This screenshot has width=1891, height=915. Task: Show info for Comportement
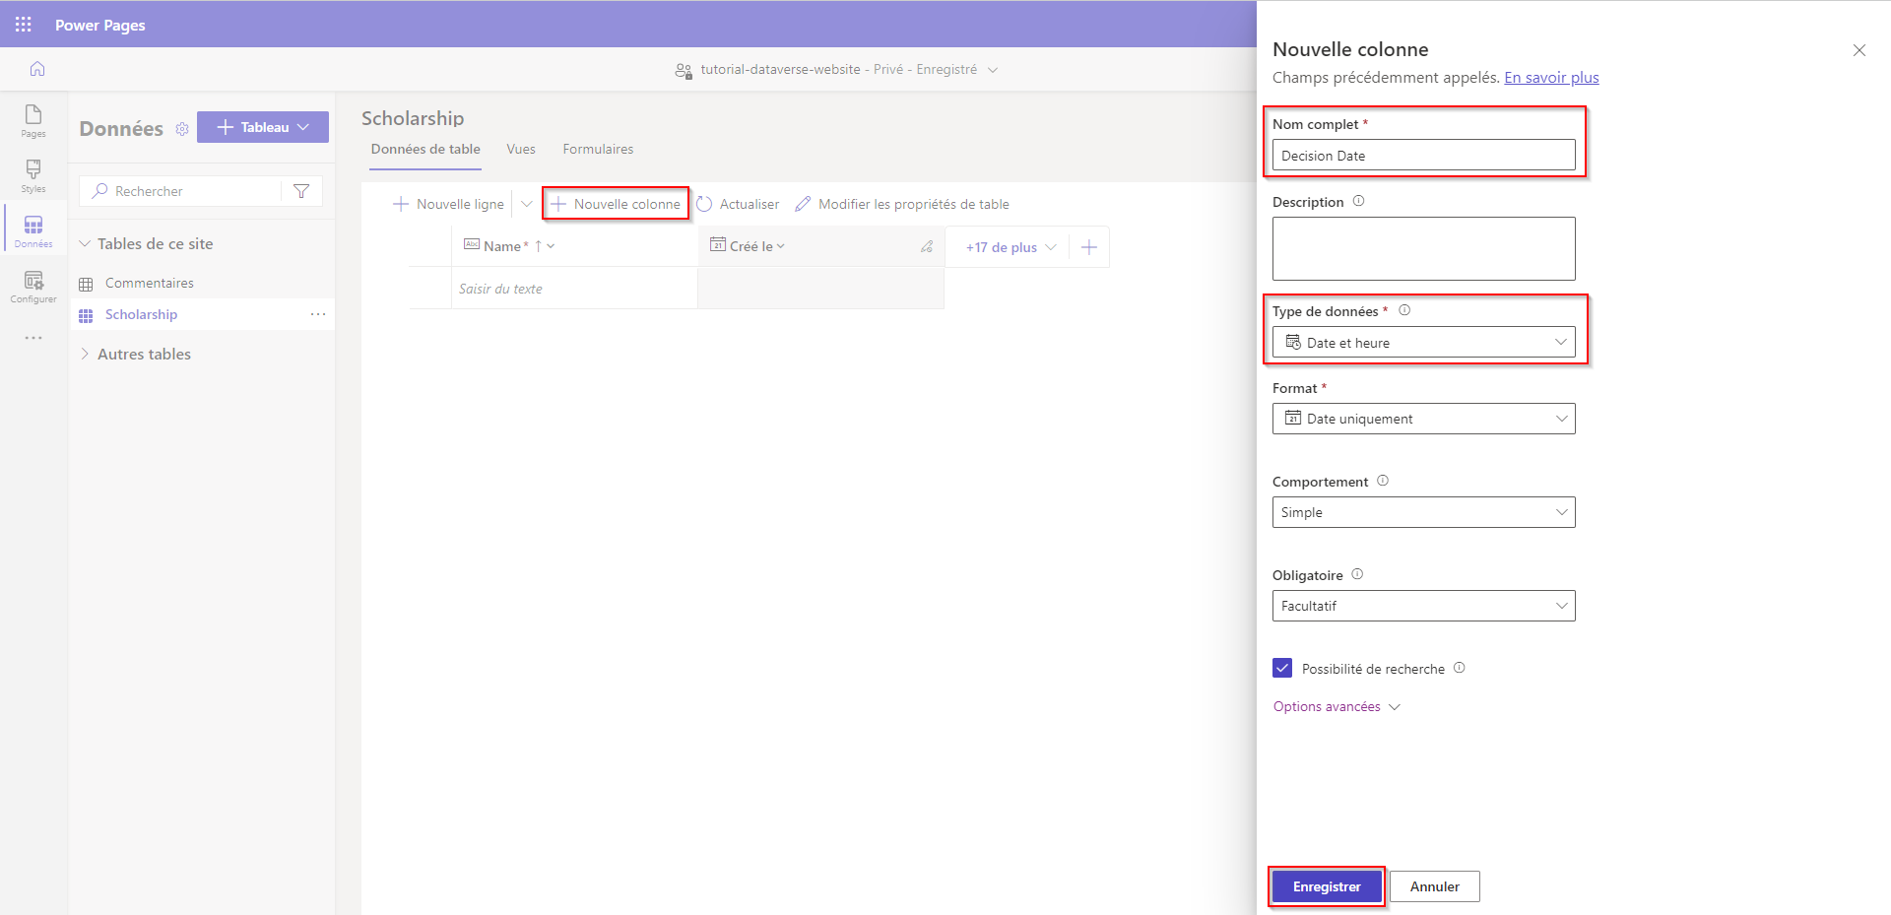[1383, 481]
